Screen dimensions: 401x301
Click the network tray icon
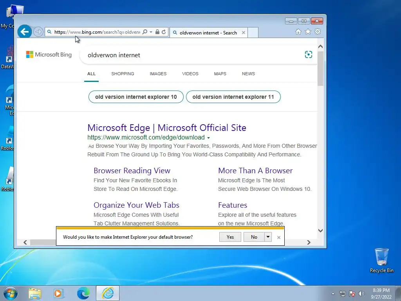point(342,294)
